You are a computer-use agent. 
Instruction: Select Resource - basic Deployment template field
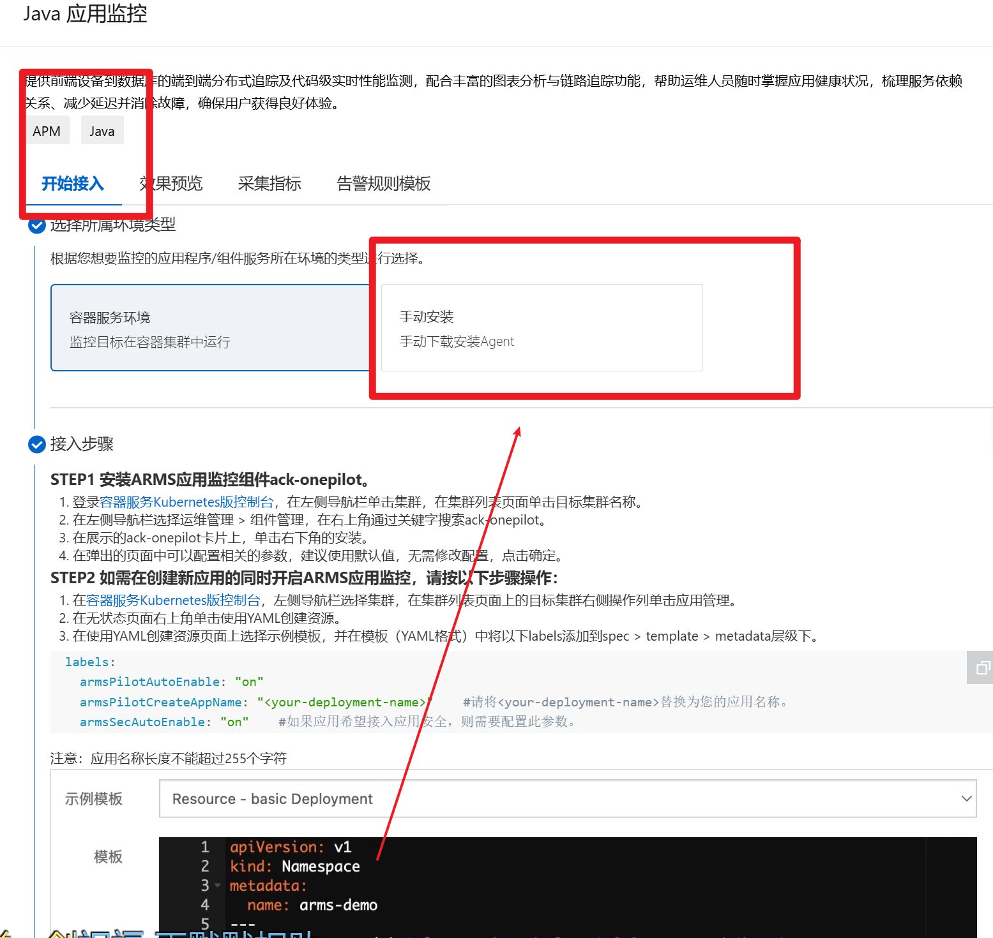click(568, 799)
